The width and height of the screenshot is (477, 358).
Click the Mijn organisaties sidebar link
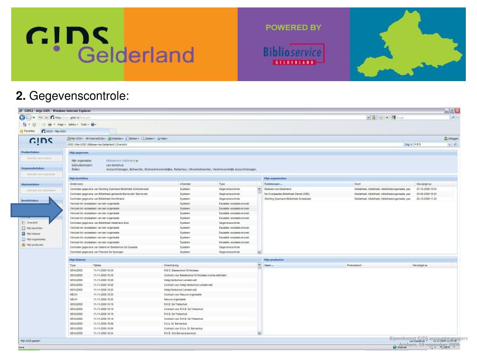point(36,239)
